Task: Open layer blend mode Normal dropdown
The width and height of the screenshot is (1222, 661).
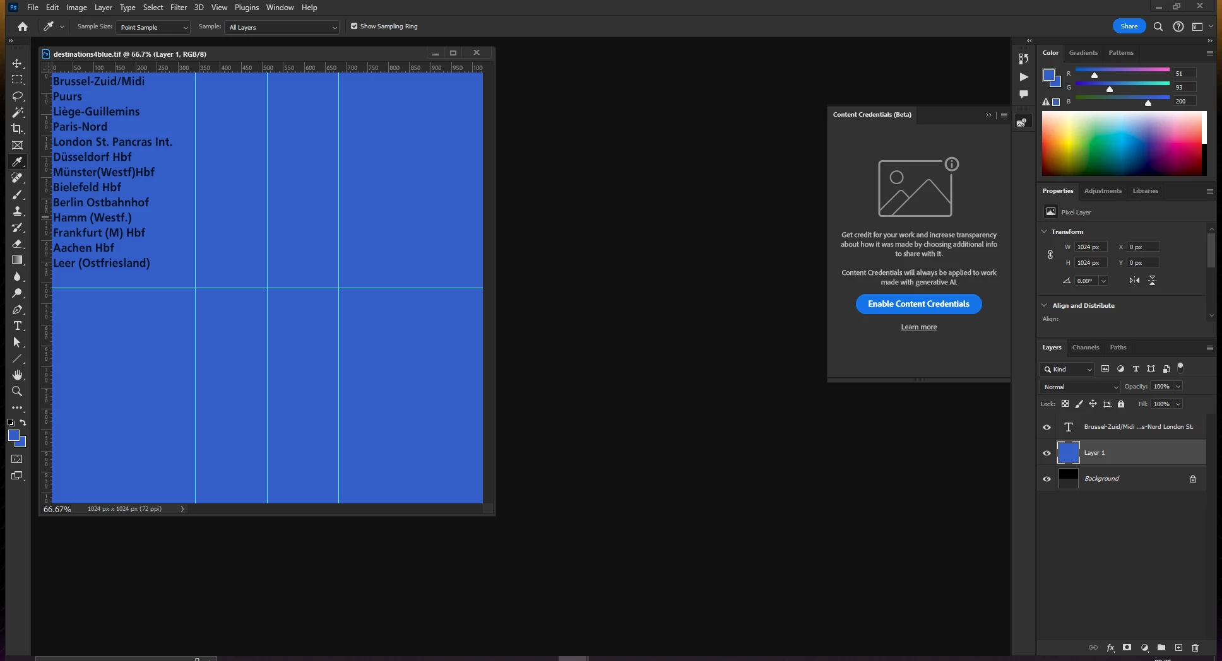Action: click(1079, 387)
